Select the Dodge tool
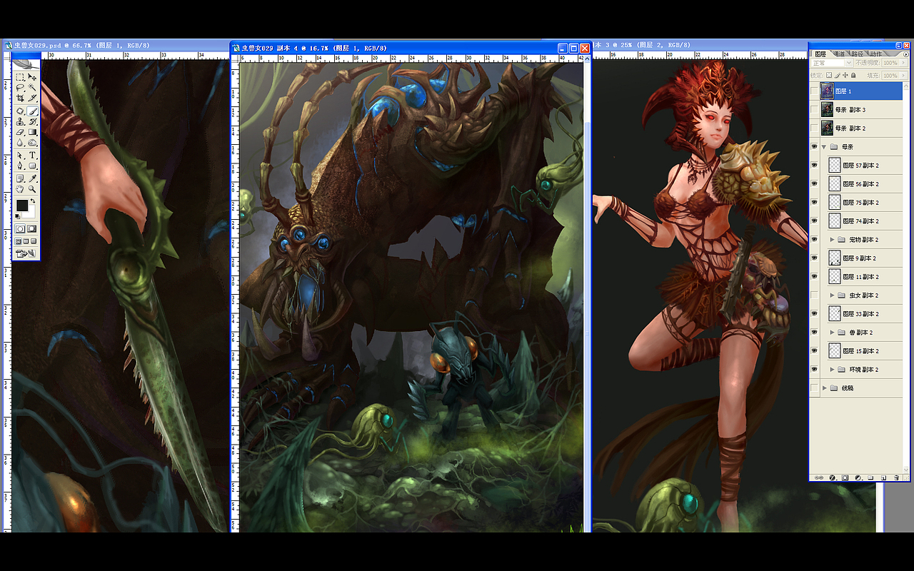This screenshot has height=571, width=914. point(32,143)
